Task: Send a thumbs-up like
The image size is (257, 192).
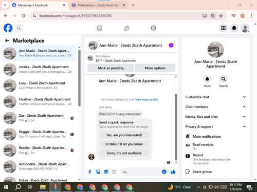Action: (x=173, y=172)
